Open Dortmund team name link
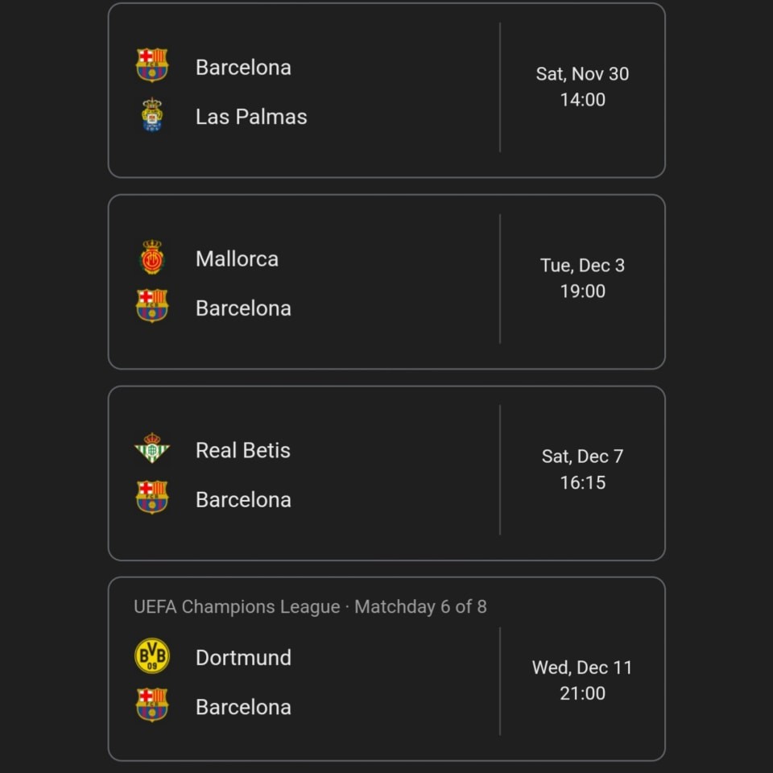This screenshot has width=773, height=773. point(243,658)
